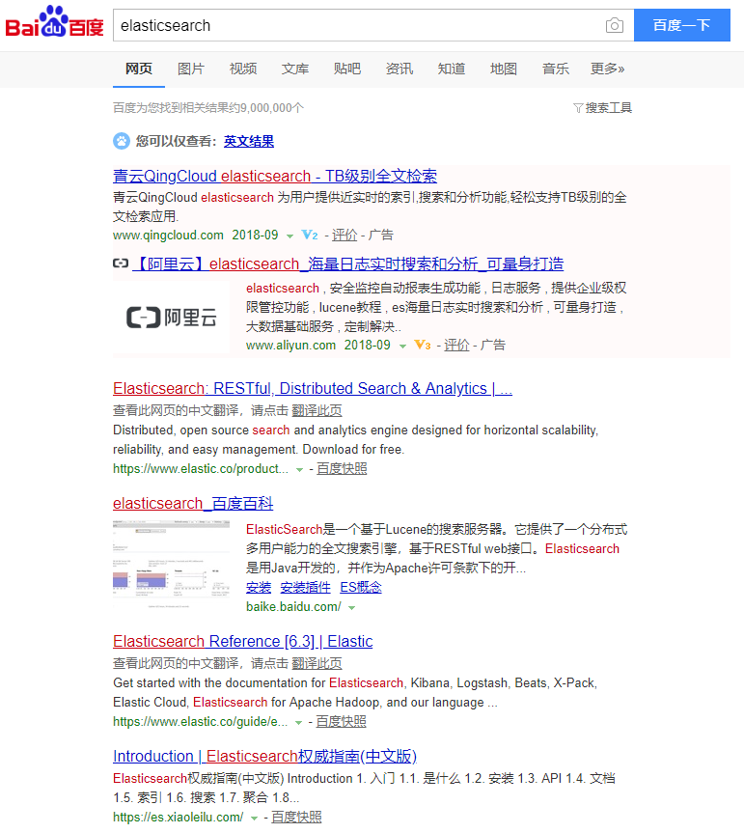This screenshot has height=833, width=744.
Task: Open 【阿里云】elasticsearch result title
Action: coord(347,264)
